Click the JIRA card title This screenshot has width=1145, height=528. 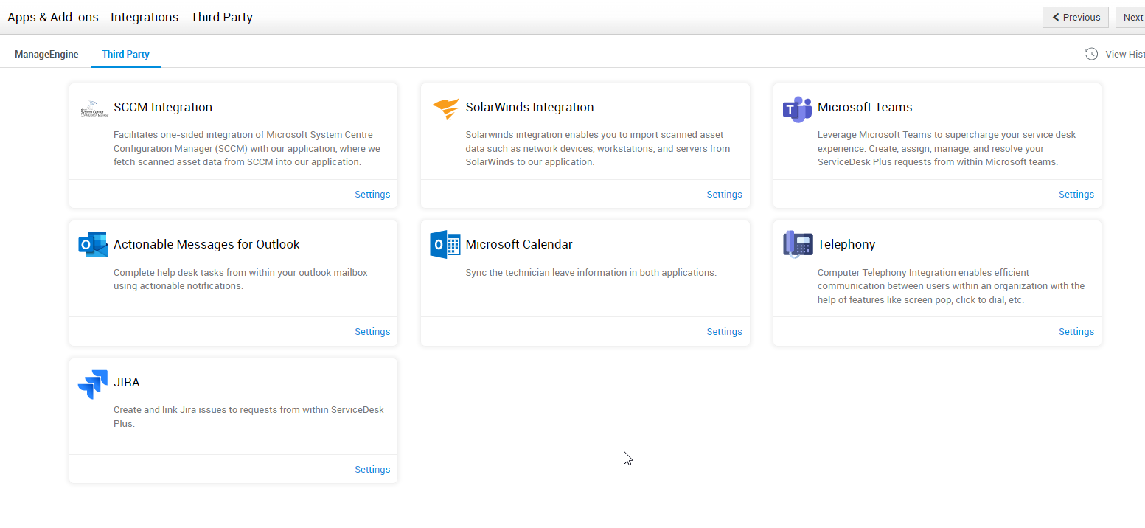click(x=127, y=382)
